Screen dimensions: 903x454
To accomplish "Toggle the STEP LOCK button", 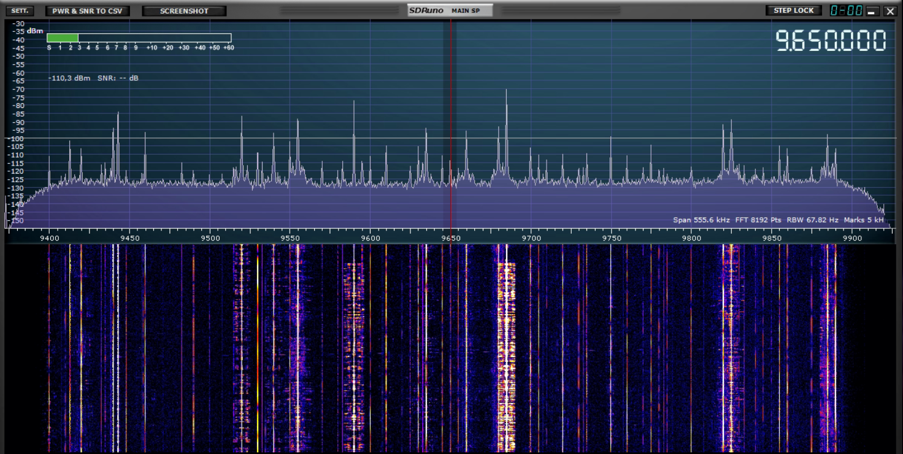I will (793, 10).
